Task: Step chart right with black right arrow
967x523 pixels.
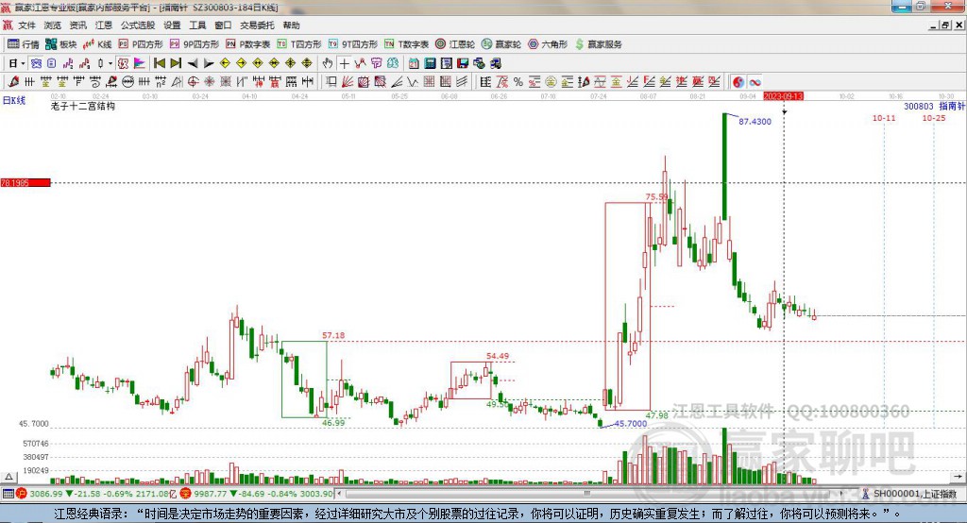Action: pyautogui.click(x=209, y=63)
